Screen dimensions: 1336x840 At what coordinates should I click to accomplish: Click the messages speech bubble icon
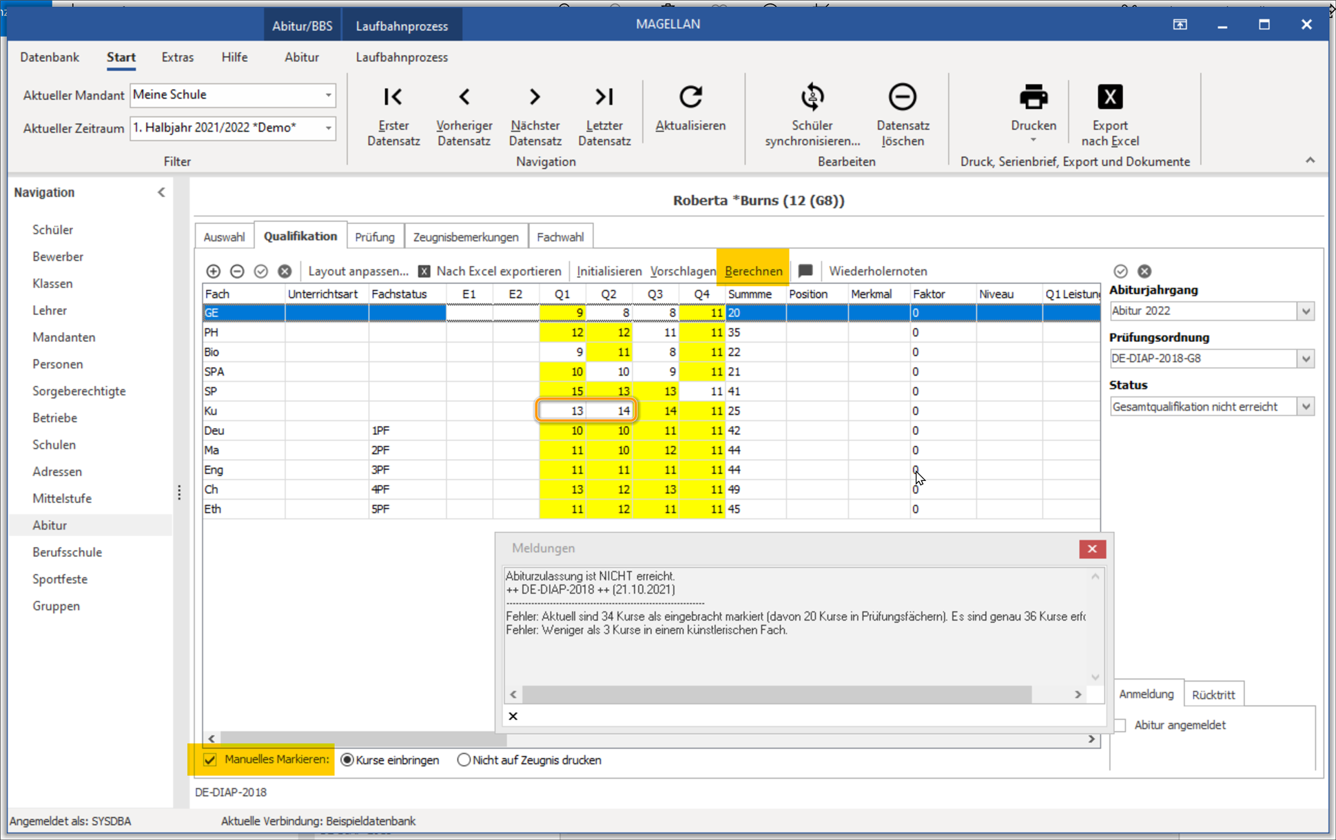click(x=805, y=271)
